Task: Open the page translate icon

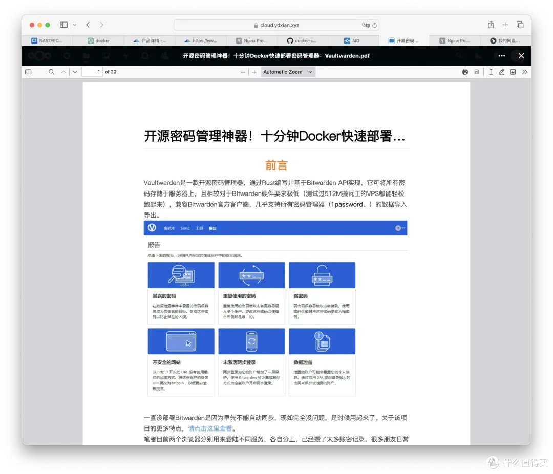Action: coord(366,25)
